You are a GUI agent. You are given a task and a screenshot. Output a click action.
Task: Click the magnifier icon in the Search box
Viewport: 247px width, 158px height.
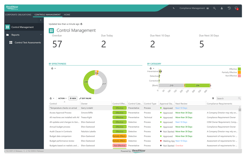[239, 98]
